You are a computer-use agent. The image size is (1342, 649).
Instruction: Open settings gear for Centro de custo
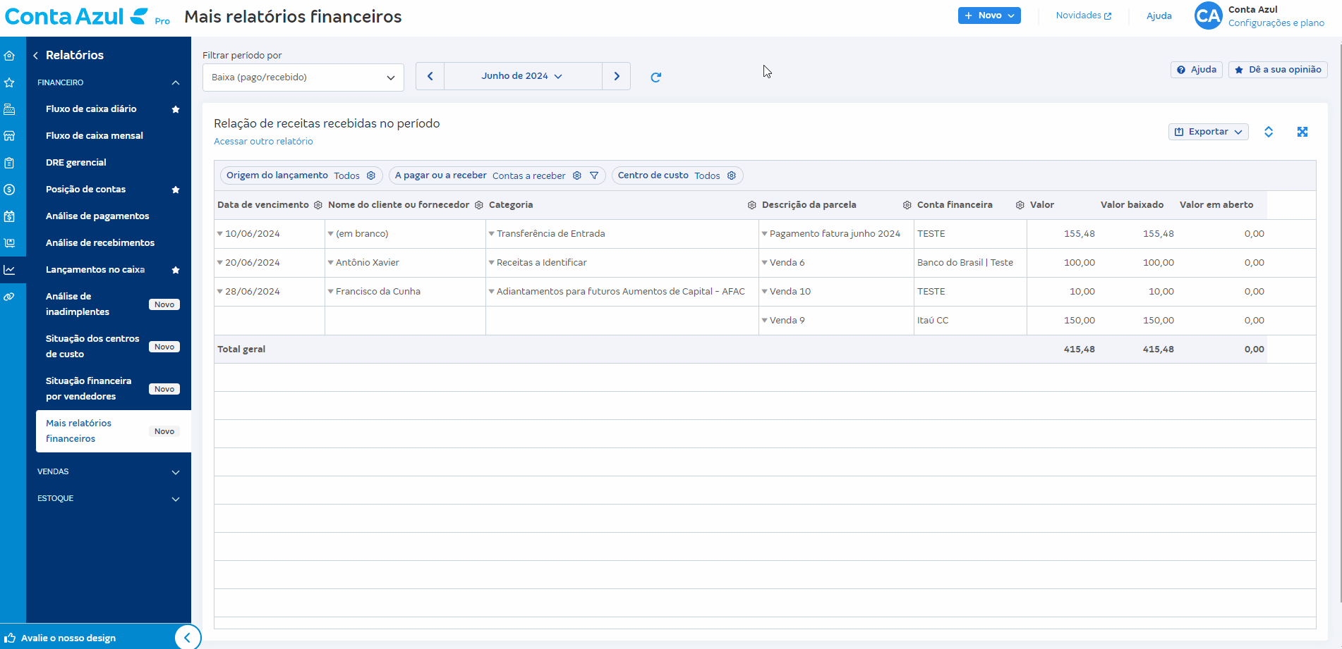tap(732, 175)
